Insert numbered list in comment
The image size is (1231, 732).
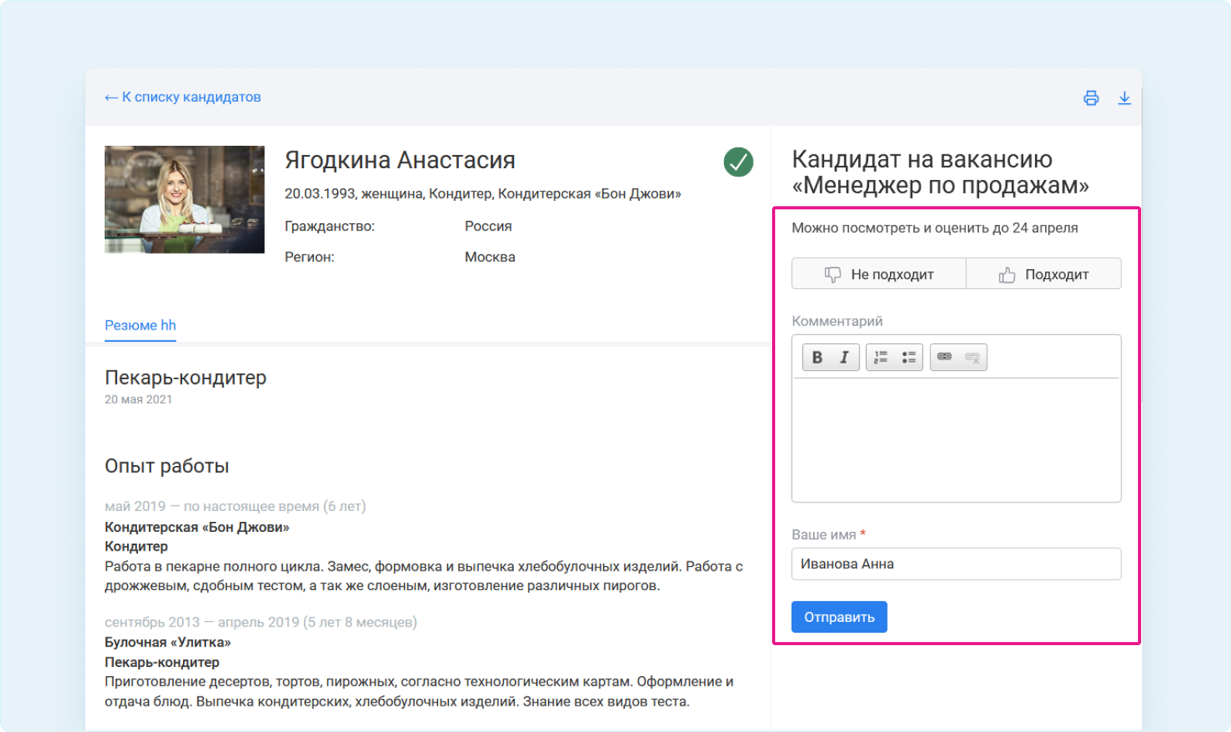click(x=881, y=357)
